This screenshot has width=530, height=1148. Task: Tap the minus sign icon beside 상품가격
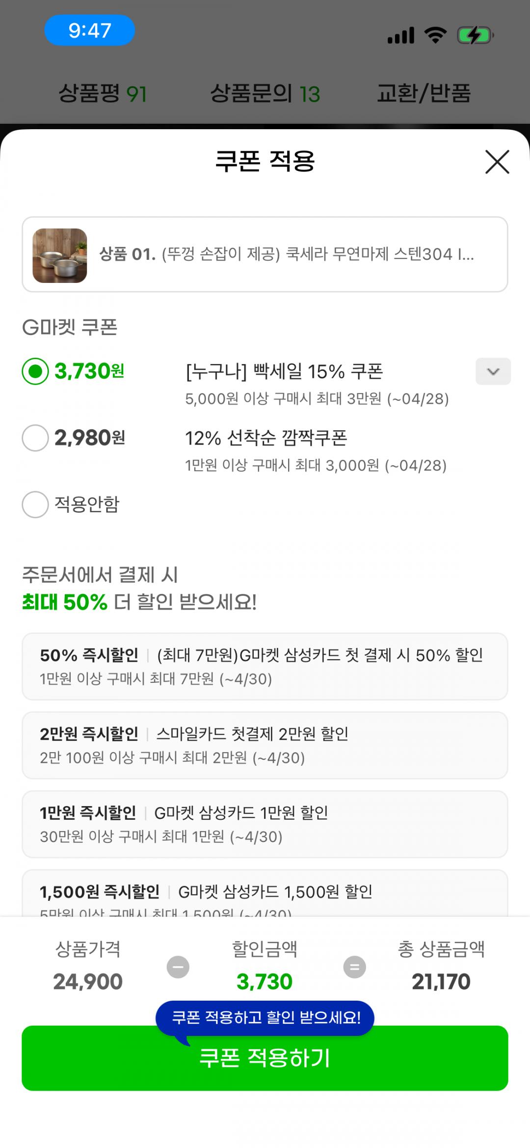pos(178,967)
